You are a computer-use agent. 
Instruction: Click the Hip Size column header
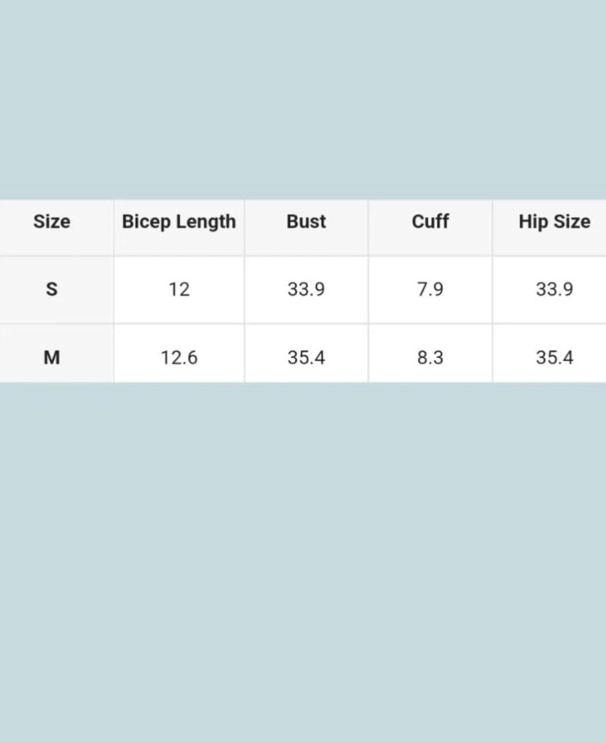pos(554,221)
